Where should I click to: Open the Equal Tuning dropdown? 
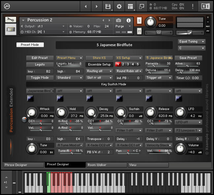pyautogui.click(x=192, y=42)
